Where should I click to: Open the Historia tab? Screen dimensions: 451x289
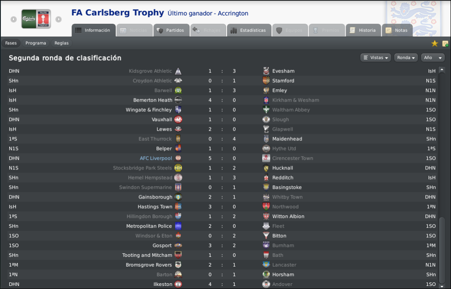(363, 30)
